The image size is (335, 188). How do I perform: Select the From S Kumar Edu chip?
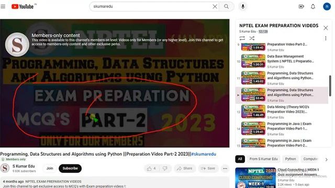(263, 159)
